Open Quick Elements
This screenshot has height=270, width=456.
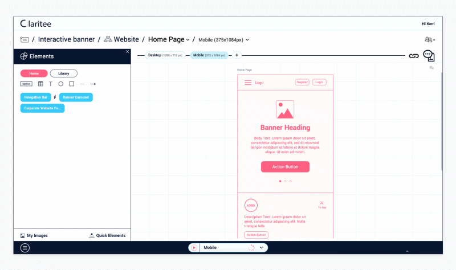[x=107, y=235]
